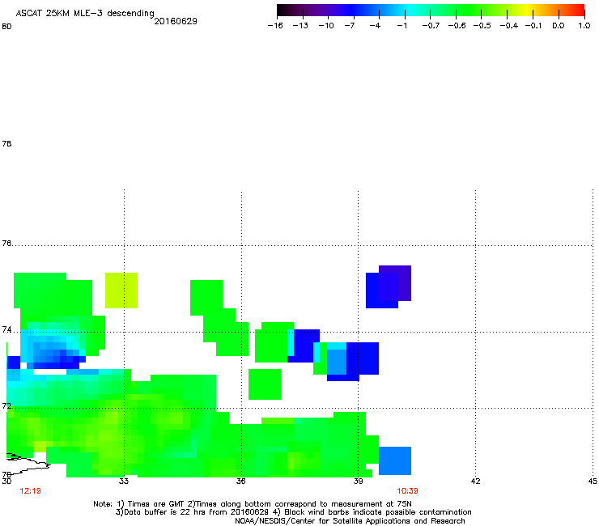Click the red time stamp 10:39

407,491
